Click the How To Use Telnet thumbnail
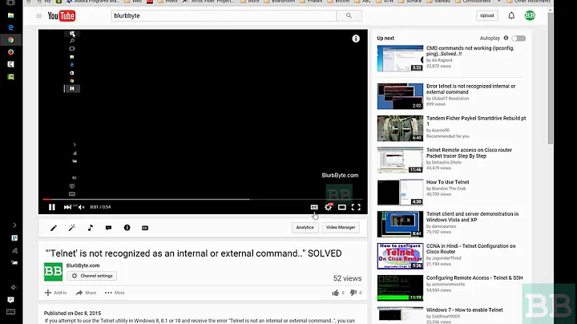The width and height of the screenshot is (577, 324). [x=400, y=192]
